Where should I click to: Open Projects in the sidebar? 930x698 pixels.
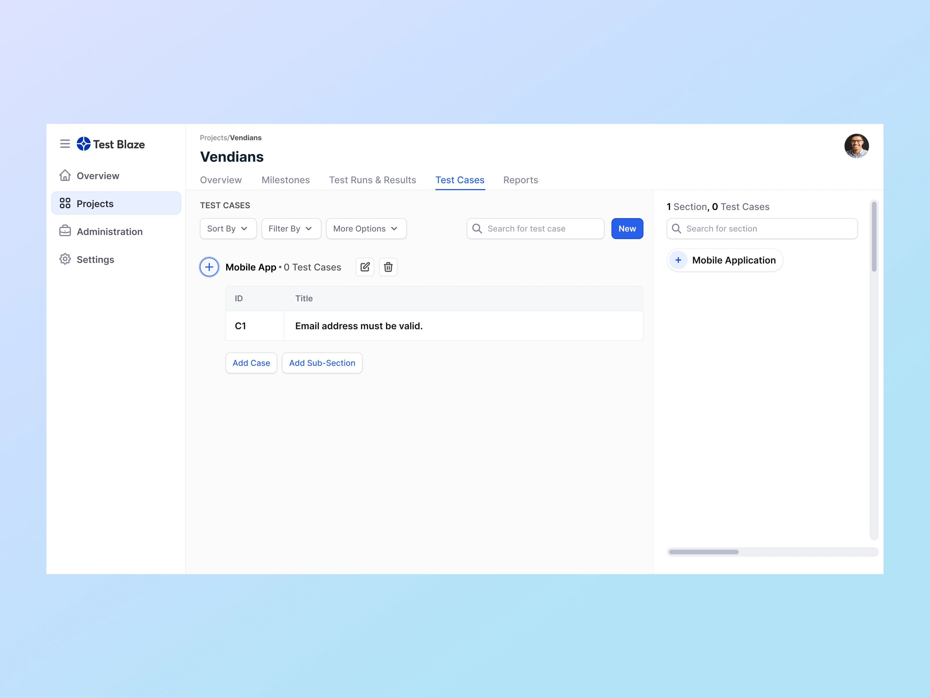pos(116,203)
